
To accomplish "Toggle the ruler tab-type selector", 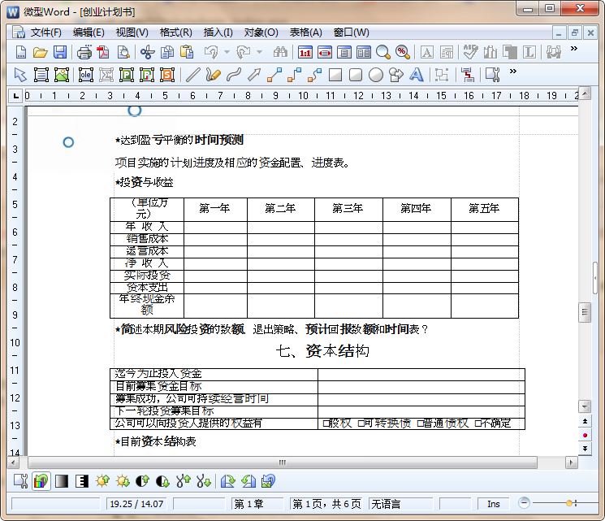I will click(15, 95).
